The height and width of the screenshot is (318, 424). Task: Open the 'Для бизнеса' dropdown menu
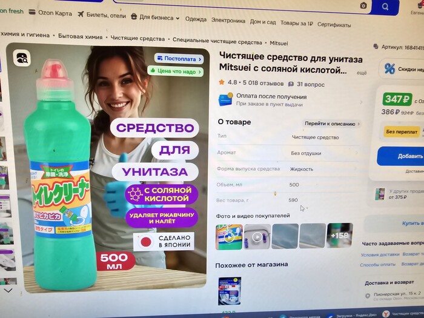155,18
